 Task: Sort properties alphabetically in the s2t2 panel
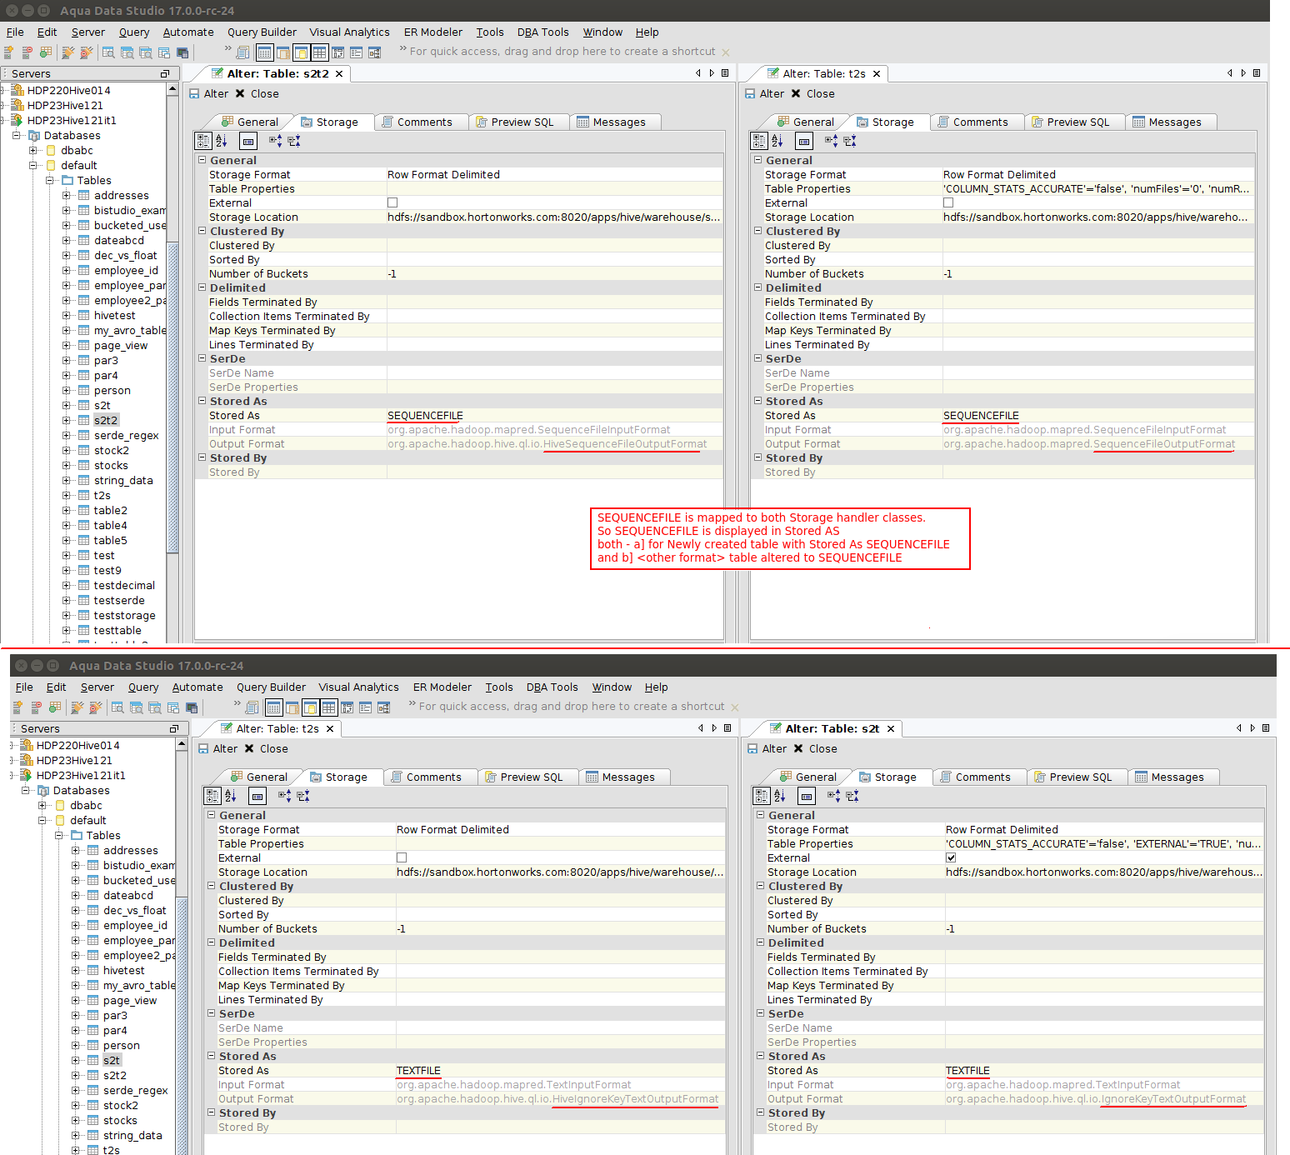(x=222, y=141)
